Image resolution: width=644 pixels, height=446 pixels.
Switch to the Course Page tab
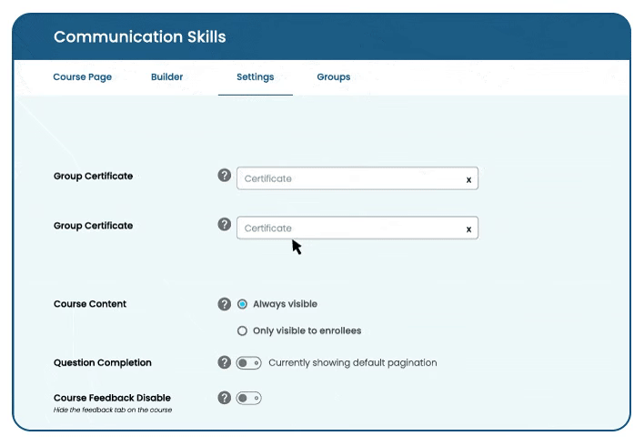[83, 77]
